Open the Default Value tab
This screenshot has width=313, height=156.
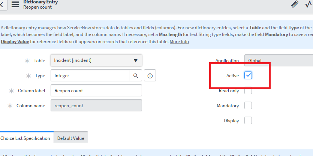coord(70,138)
